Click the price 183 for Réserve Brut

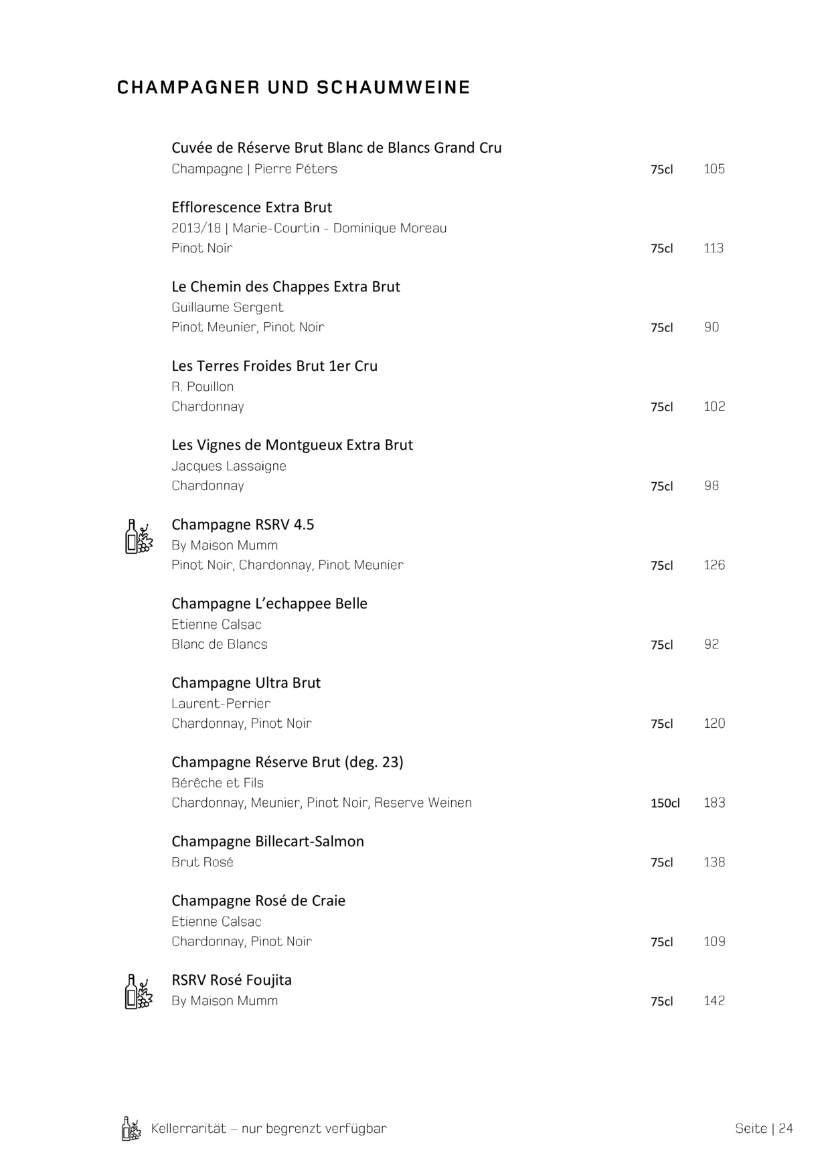tap(714, 803)
